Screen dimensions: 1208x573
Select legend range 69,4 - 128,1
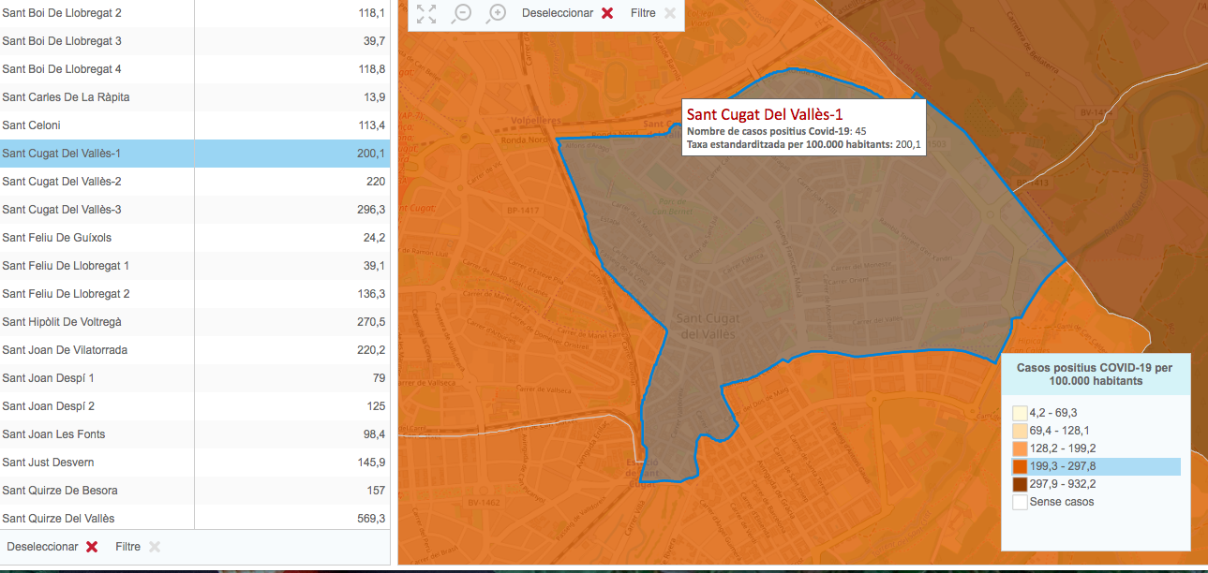click(1020, 431)
